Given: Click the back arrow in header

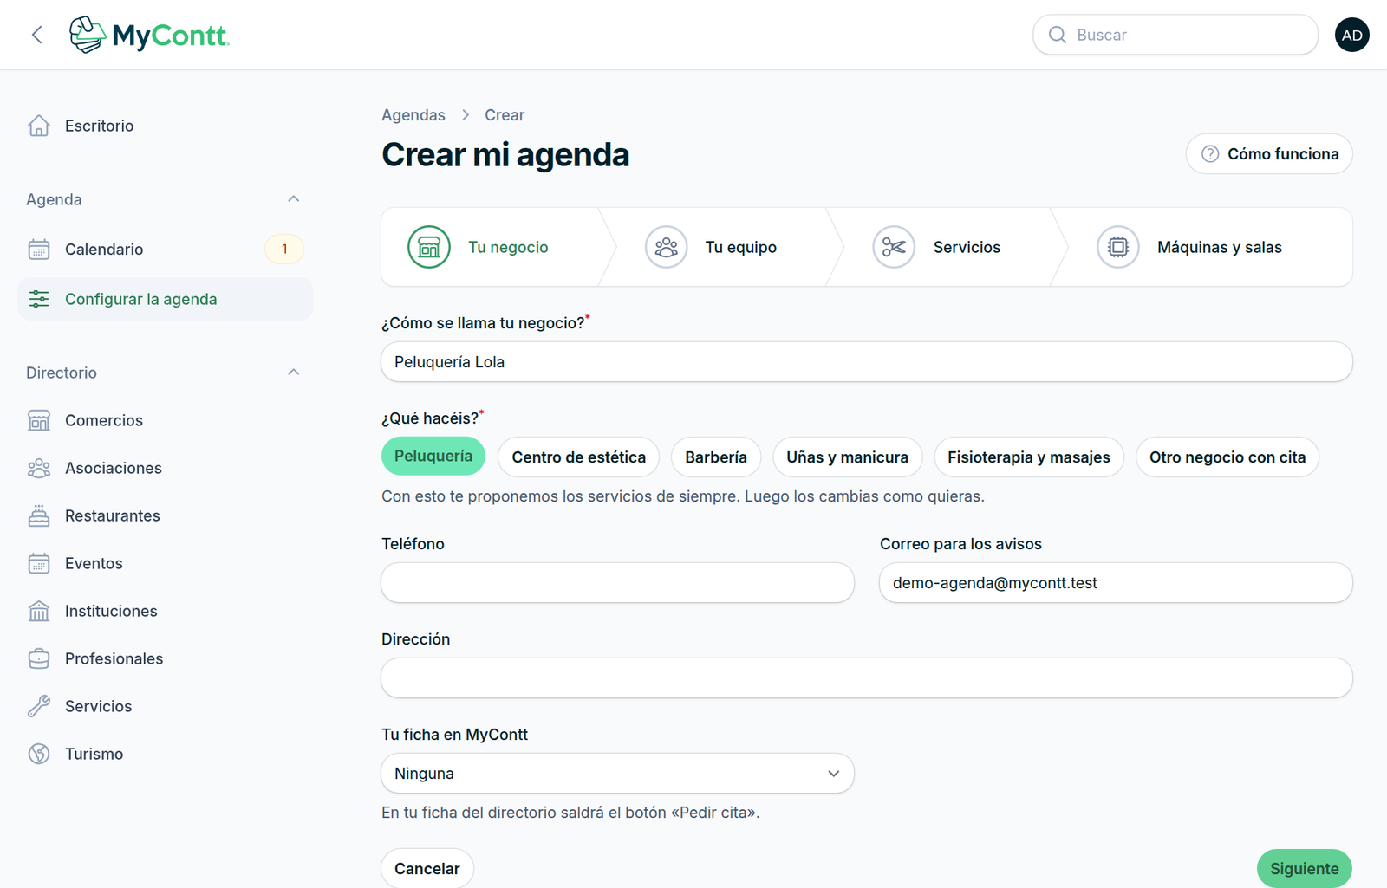Looking at the screenshot, I should (36, 35).
